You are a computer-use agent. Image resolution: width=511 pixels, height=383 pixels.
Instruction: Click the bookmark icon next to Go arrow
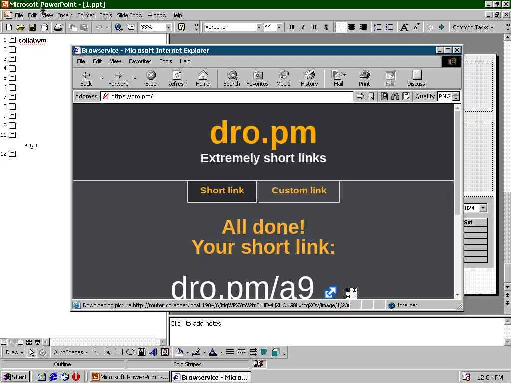[371, 96]
